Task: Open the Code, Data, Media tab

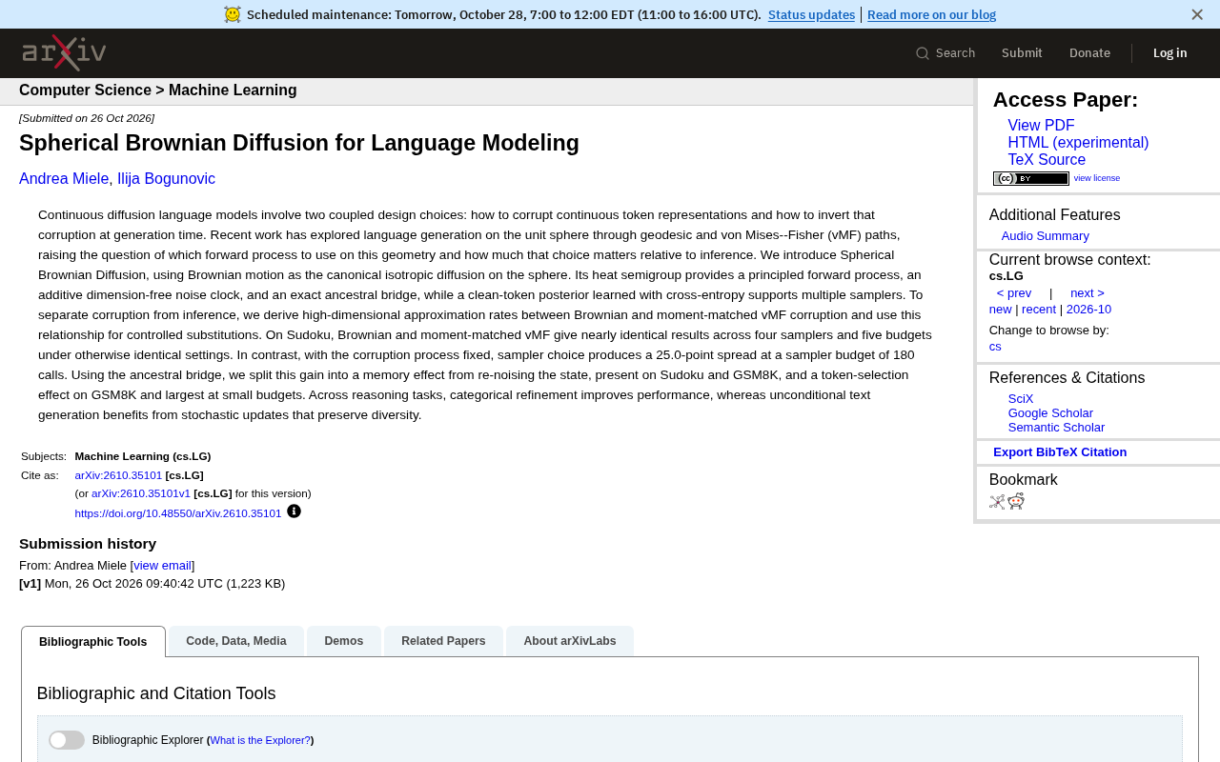Action: pos(236,641)
